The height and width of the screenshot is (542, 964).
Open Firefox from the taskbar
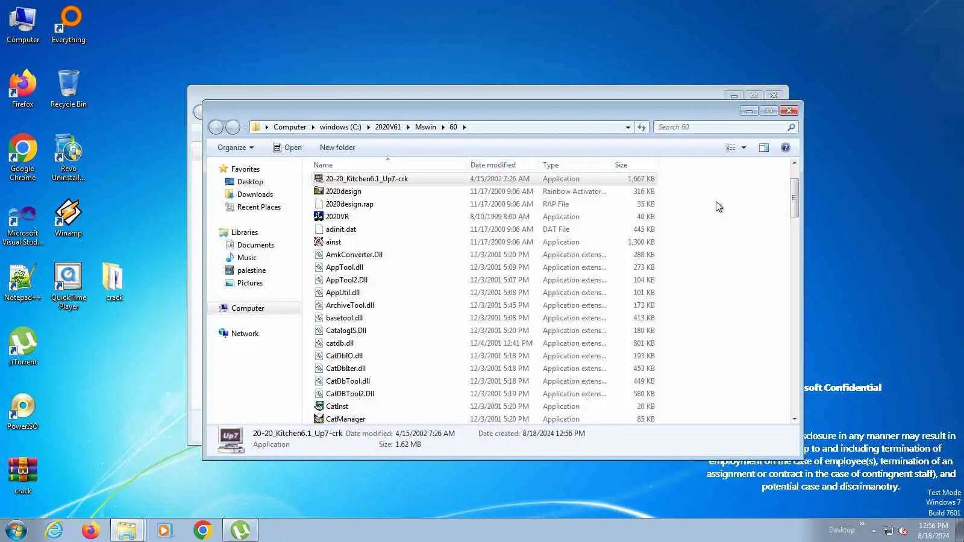(x=90, y=531)
